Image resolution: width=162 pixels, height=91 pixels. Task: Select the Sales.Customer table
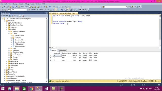20,46
